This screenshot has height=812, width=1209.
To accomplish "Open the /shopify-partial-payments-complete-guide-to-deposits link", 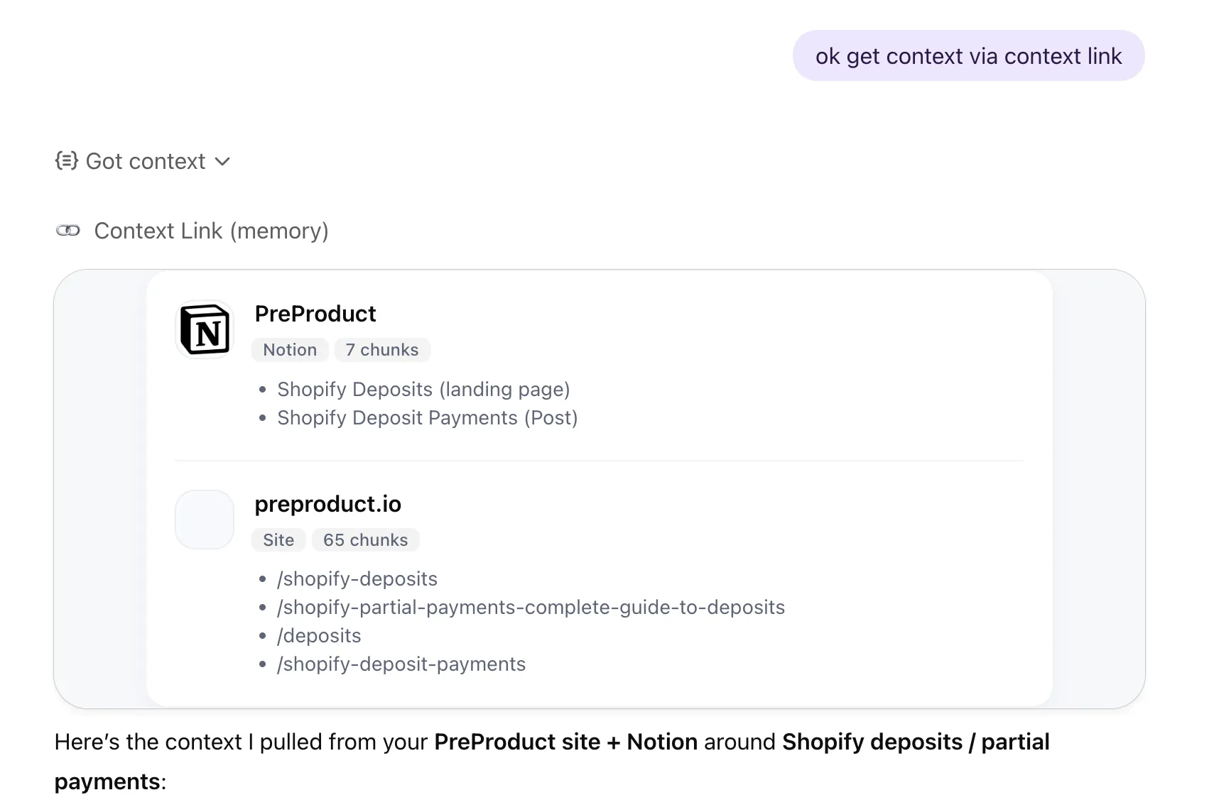I will [530, 607].
